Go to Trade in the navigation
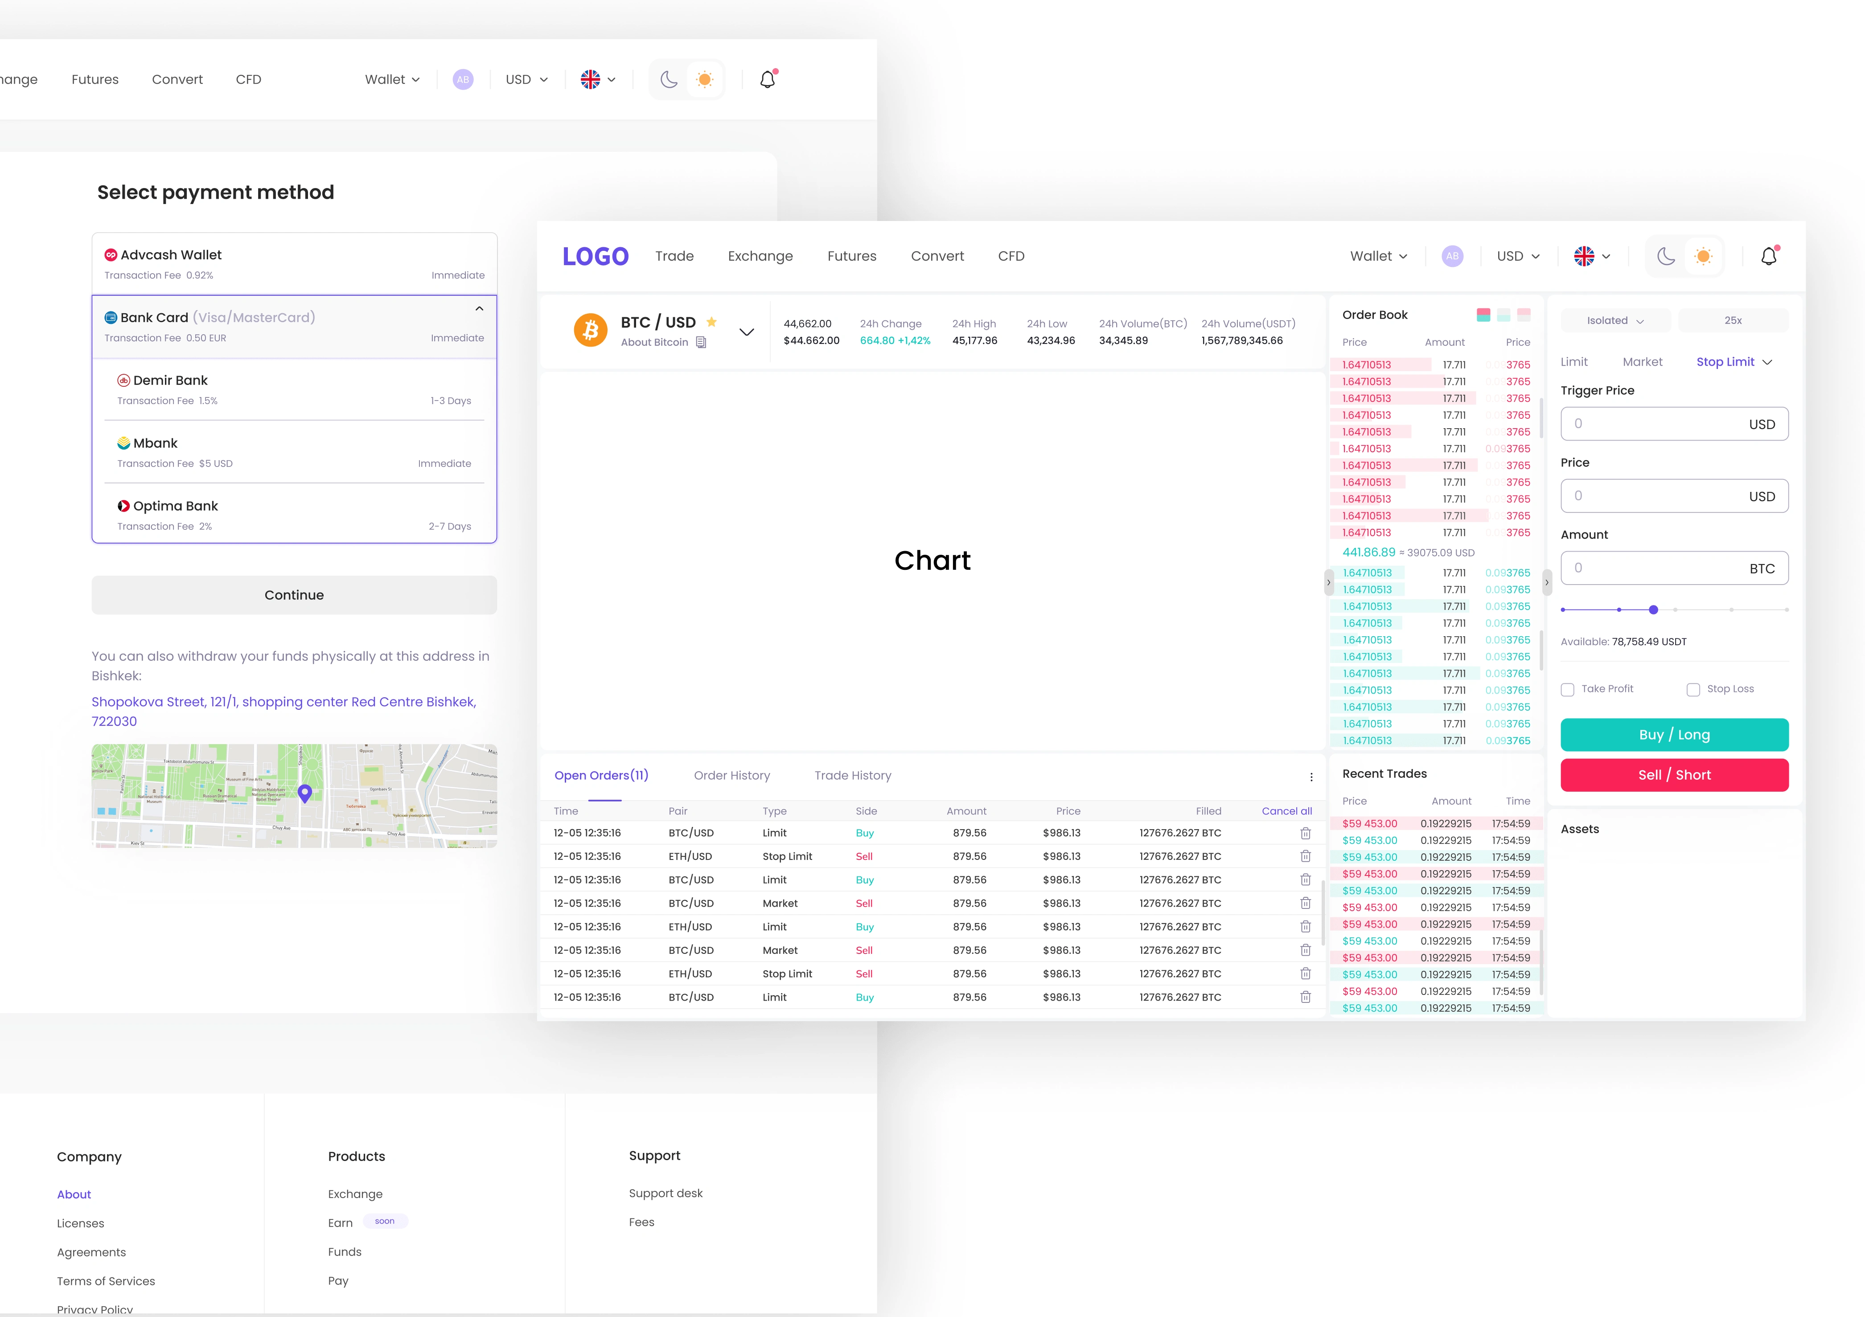The image size is (1865, 1317). tap(674, 256)
